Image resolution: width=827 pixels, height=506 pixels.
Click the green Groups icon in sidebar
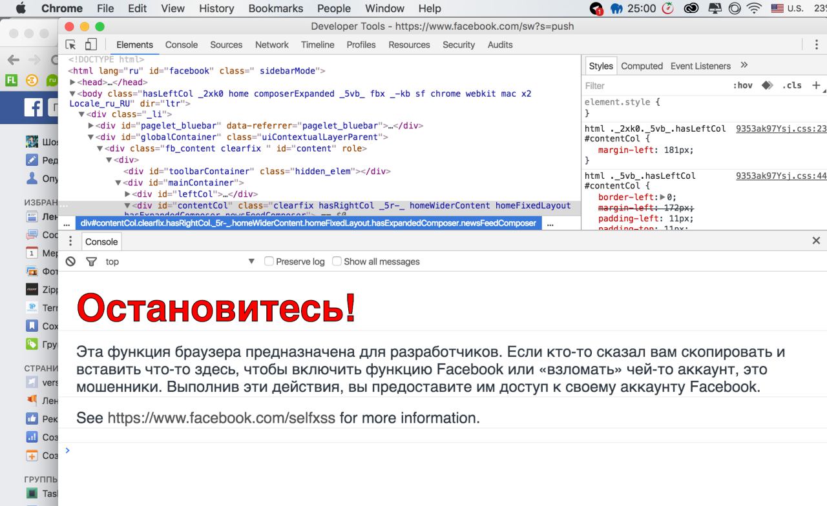click(x=30, y=344)
